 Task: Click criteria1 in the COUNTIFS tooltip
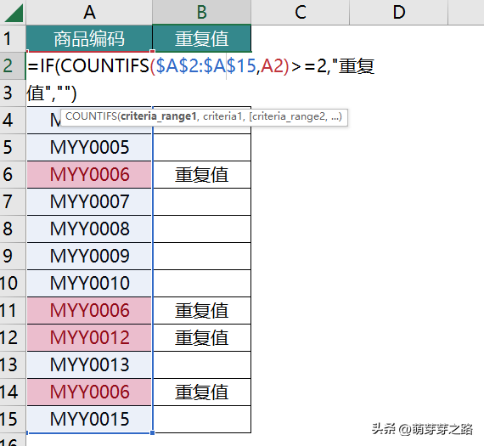click(x=222, y=116)
